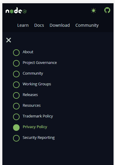
Task: Open the highlighted Privacy Policy link
Action: [35, 127]
